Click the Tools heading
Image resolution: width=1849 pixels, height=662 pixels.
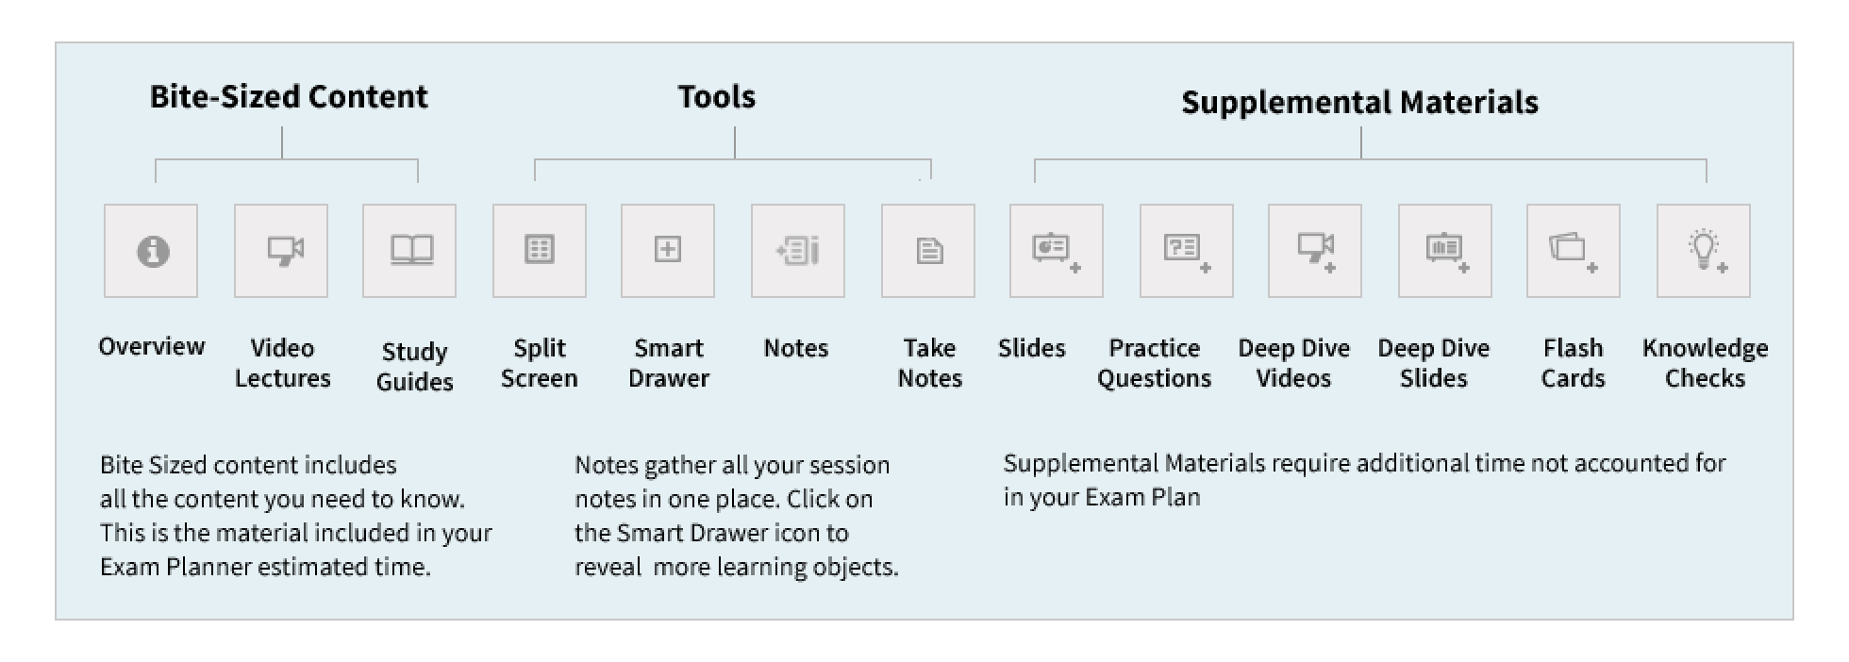[717, 96]
